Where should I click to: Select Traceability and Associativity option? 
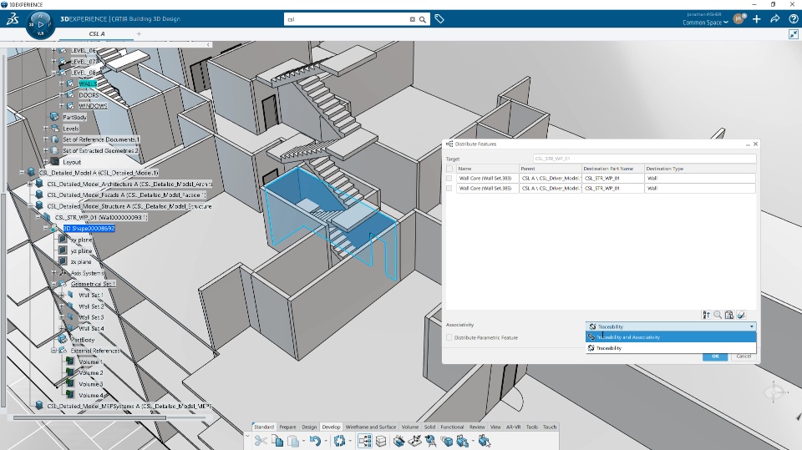(671, 337)
